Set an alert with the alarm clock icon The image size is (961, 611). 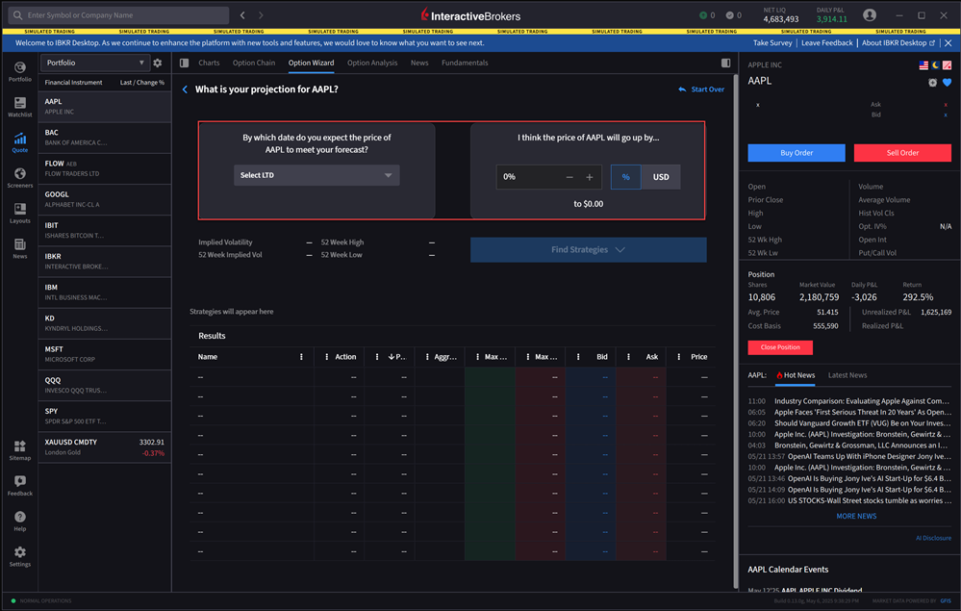point(932,82)
